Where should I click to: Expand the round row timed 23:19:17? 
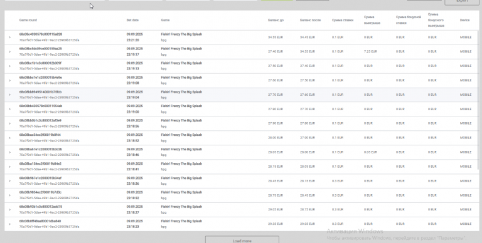pyautogui.click(x=10, y=51)
